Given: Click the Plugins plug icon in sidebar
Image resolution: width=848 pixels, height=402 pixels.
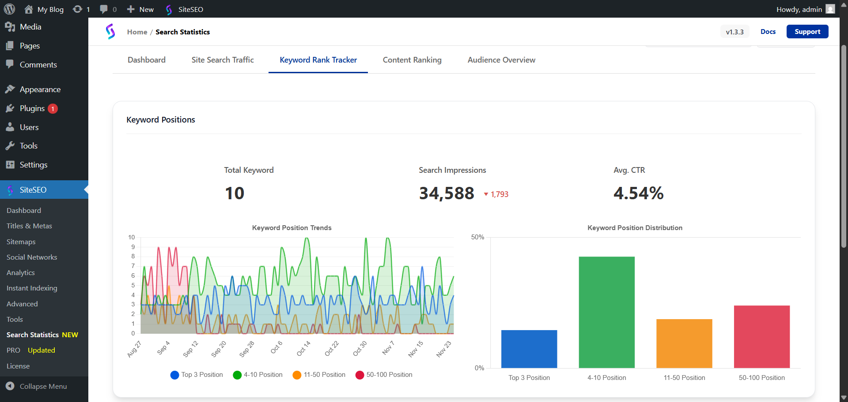Looking at the screenshot, I should [11, 108].
